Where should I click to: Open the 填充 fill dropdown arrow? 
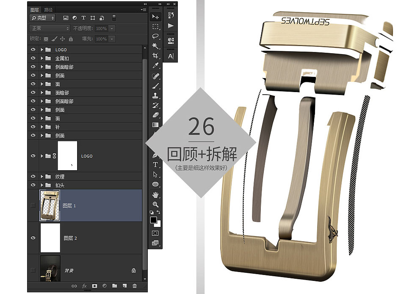[112, 39]
